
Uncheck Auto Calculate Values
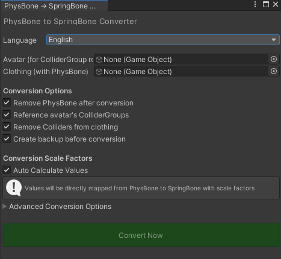pos(7,170)
